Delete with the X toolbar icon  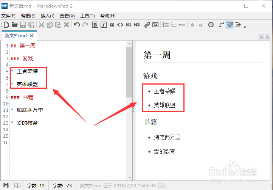coord(67,25)
